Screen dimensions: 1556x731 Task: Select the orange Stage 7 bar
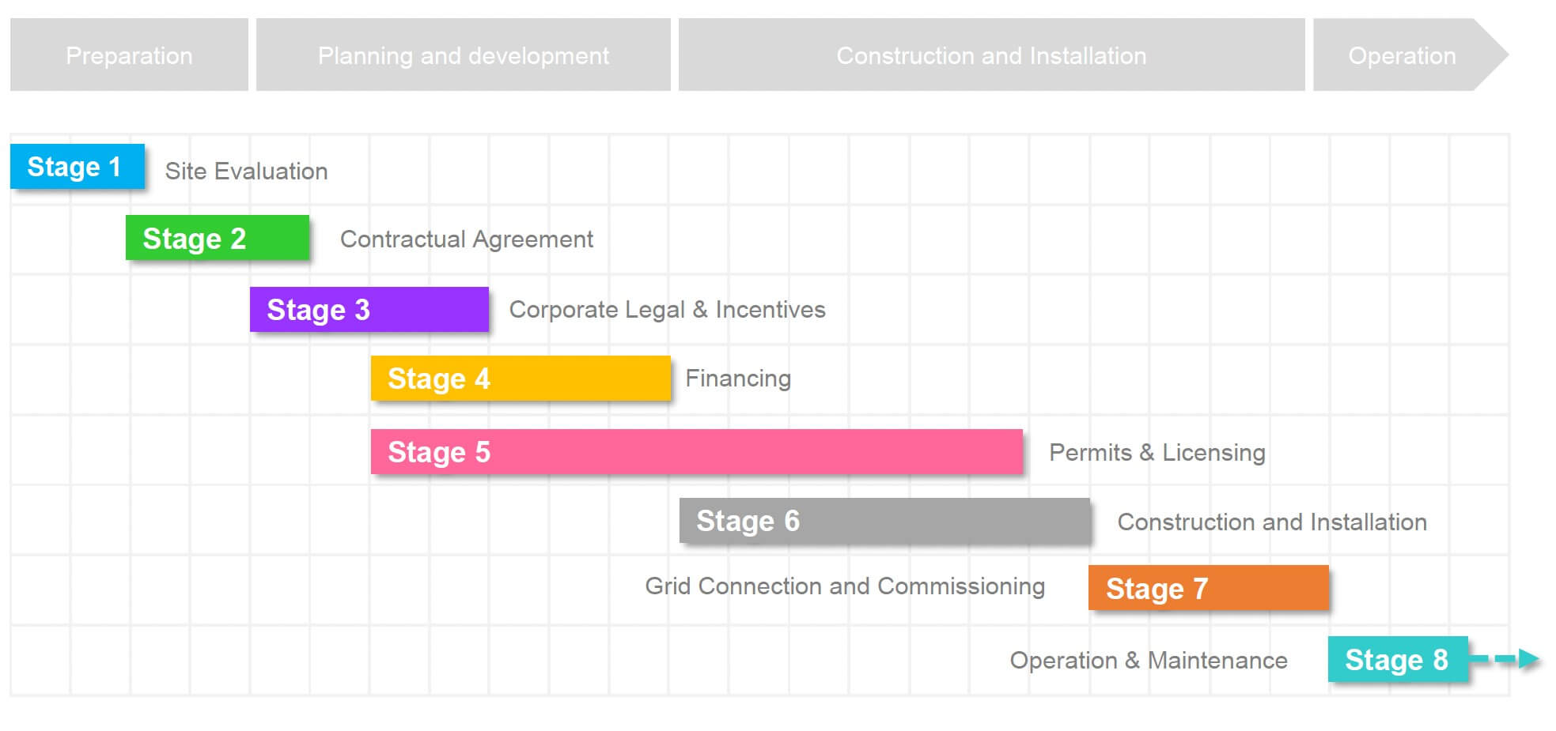1208,588
